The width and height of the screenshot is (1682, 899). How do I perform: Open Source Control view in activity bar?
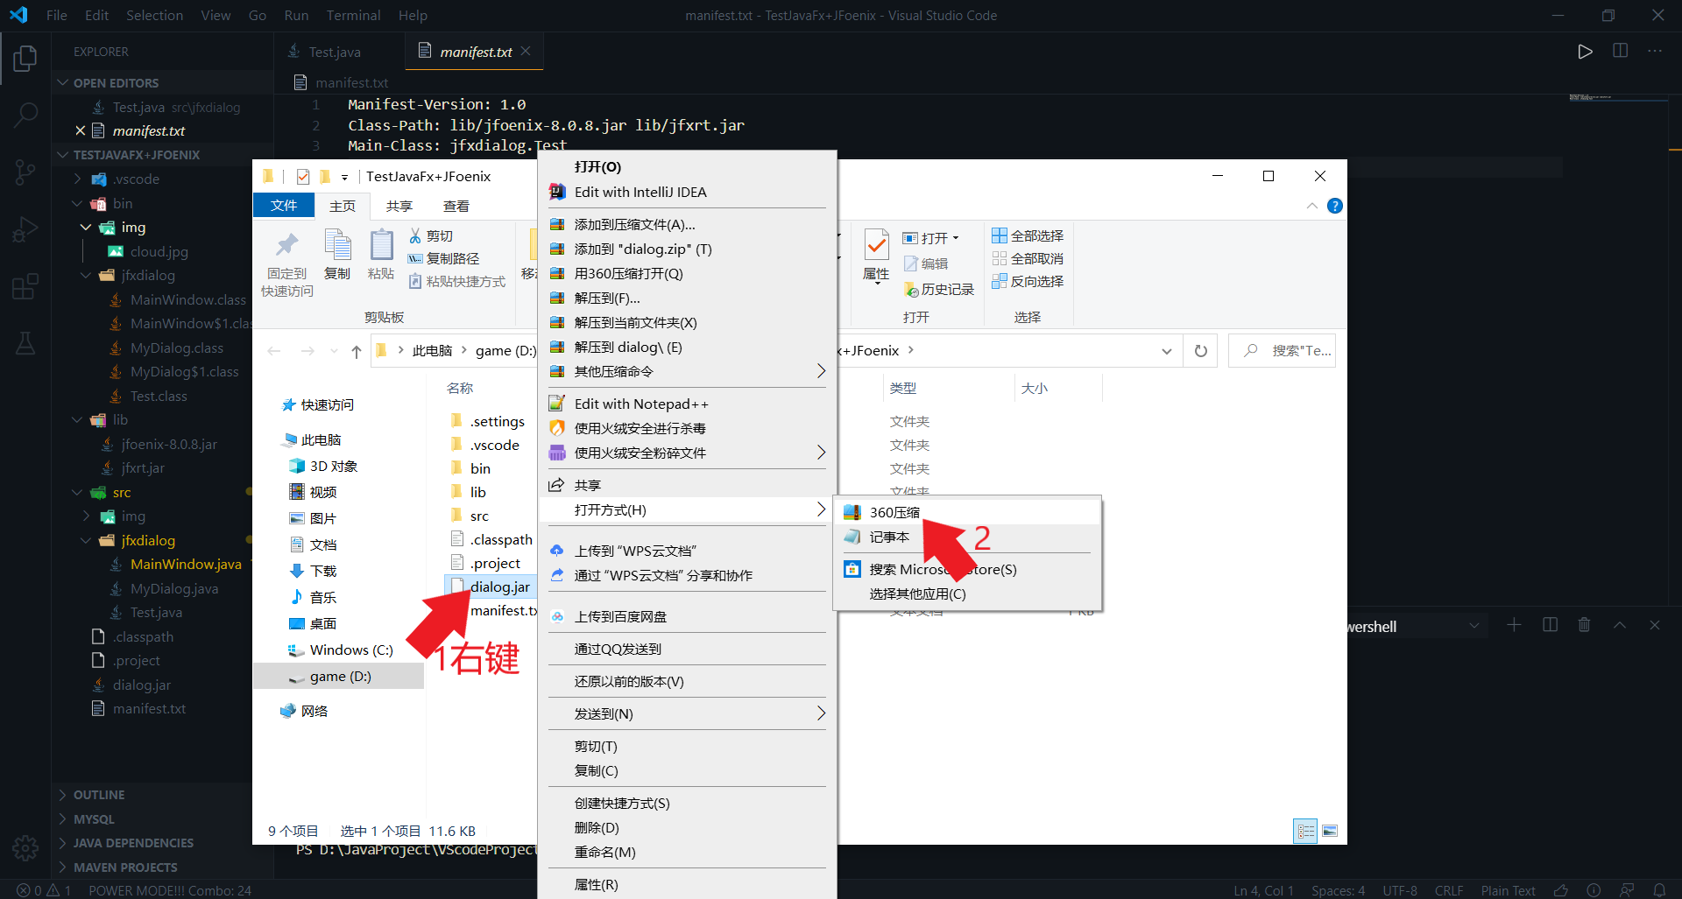[25, 172]
